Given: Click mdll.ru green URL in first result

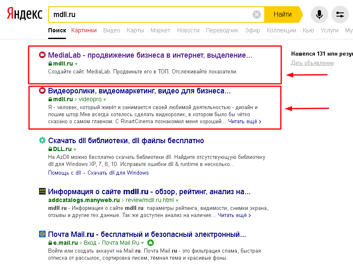Looking at the screenshot, I should (63, 64).
